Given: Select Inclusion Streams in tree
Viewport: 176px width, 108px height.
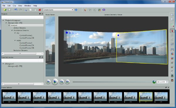Looking at the screenshot, I should [21, 50].
